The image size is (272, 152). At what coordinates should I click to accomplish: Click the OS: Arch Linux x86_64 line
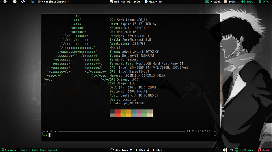129,20
